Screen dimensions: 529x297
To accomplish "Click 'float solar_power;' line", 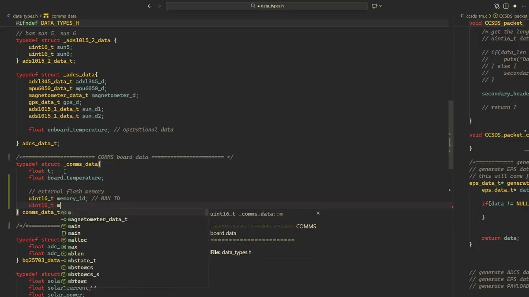I will pyautogui.click(x=57, y=295).
